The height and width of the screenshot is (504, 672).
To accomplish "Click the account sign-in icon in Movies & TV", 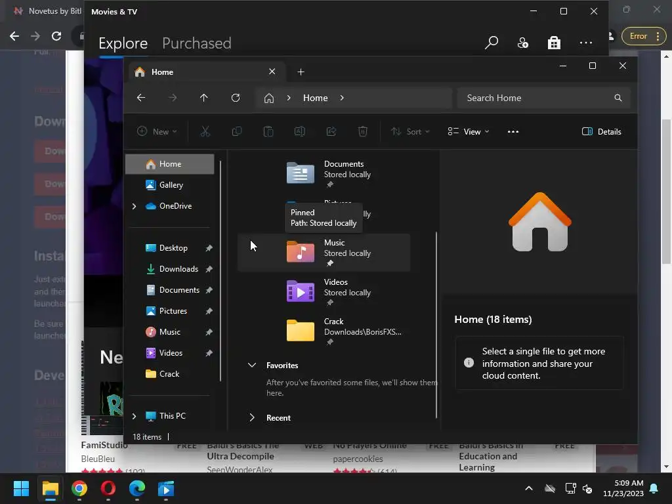I will click(523, 43).
